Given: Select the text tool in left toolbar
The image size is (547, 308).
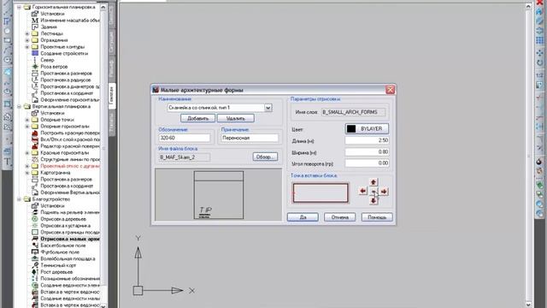Looking at the screenshot, I should coord(7,162).
